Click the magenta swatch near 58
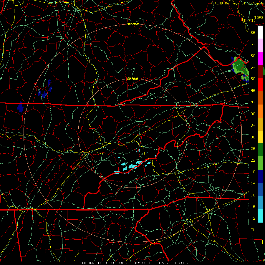265x265 pixels. (x=260, y=59)
